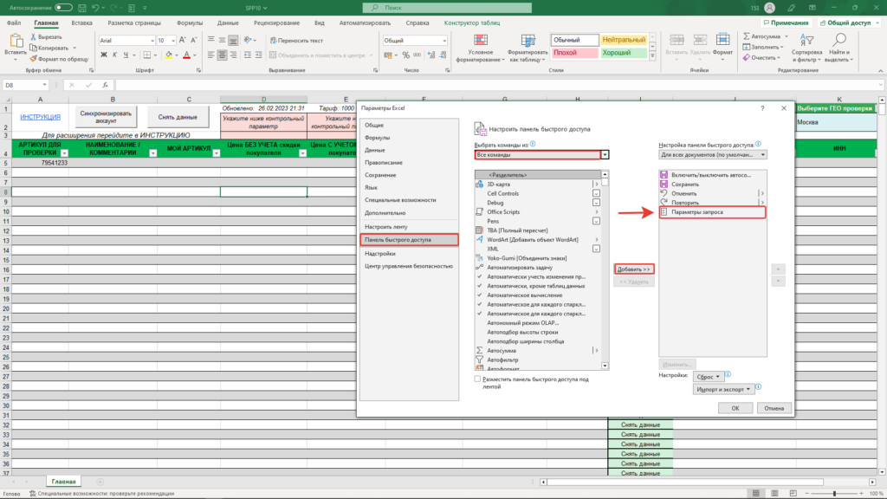Open Форматировать как таблицу gallery
Image resolution: width=887 pixels, height=499 pixels.
tap(528, 48)
